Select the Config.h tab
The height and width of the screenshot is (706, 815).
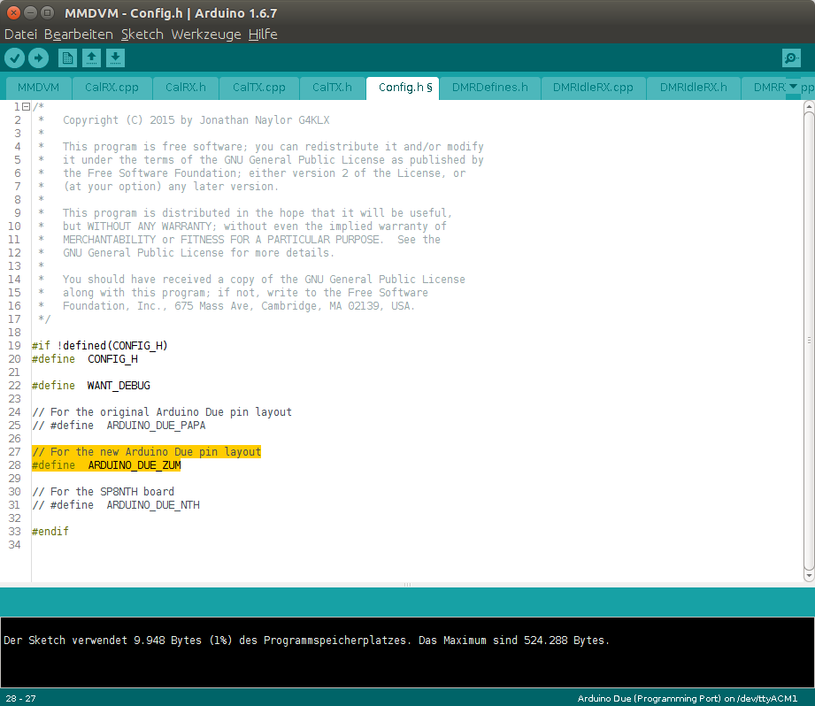pyautogui.click(x=403, y=88)
